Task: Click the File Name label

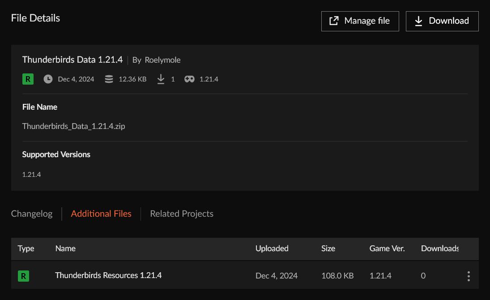Action: click(x=40, y=107)
